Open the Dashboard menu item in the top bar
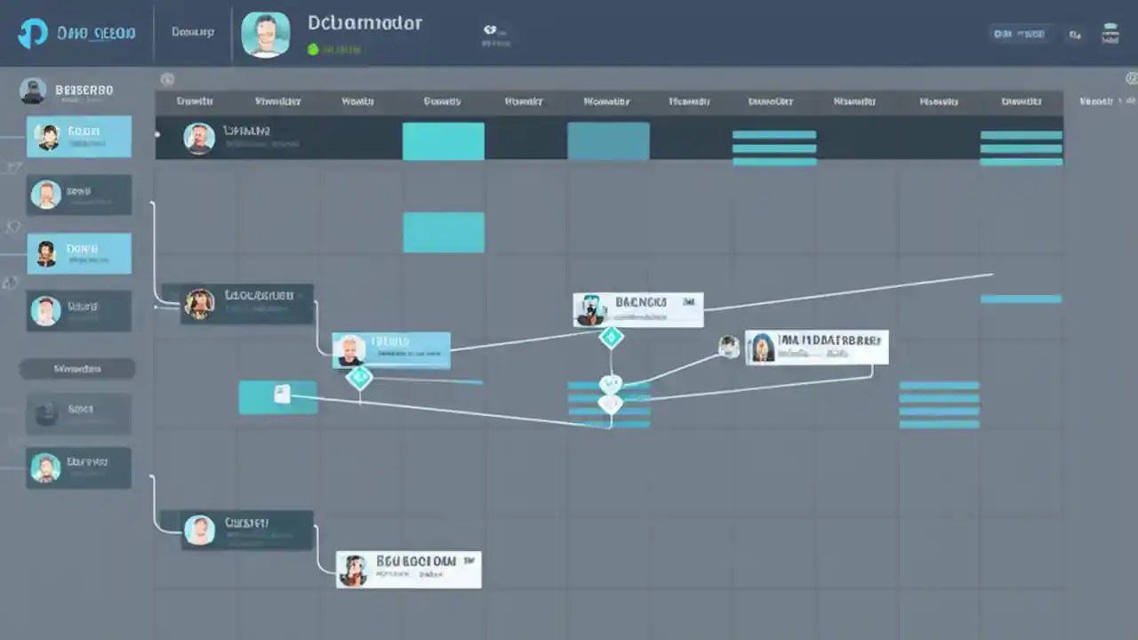Screen dimensions: 1138x640 pyautogui.click(x=191, y=32)
